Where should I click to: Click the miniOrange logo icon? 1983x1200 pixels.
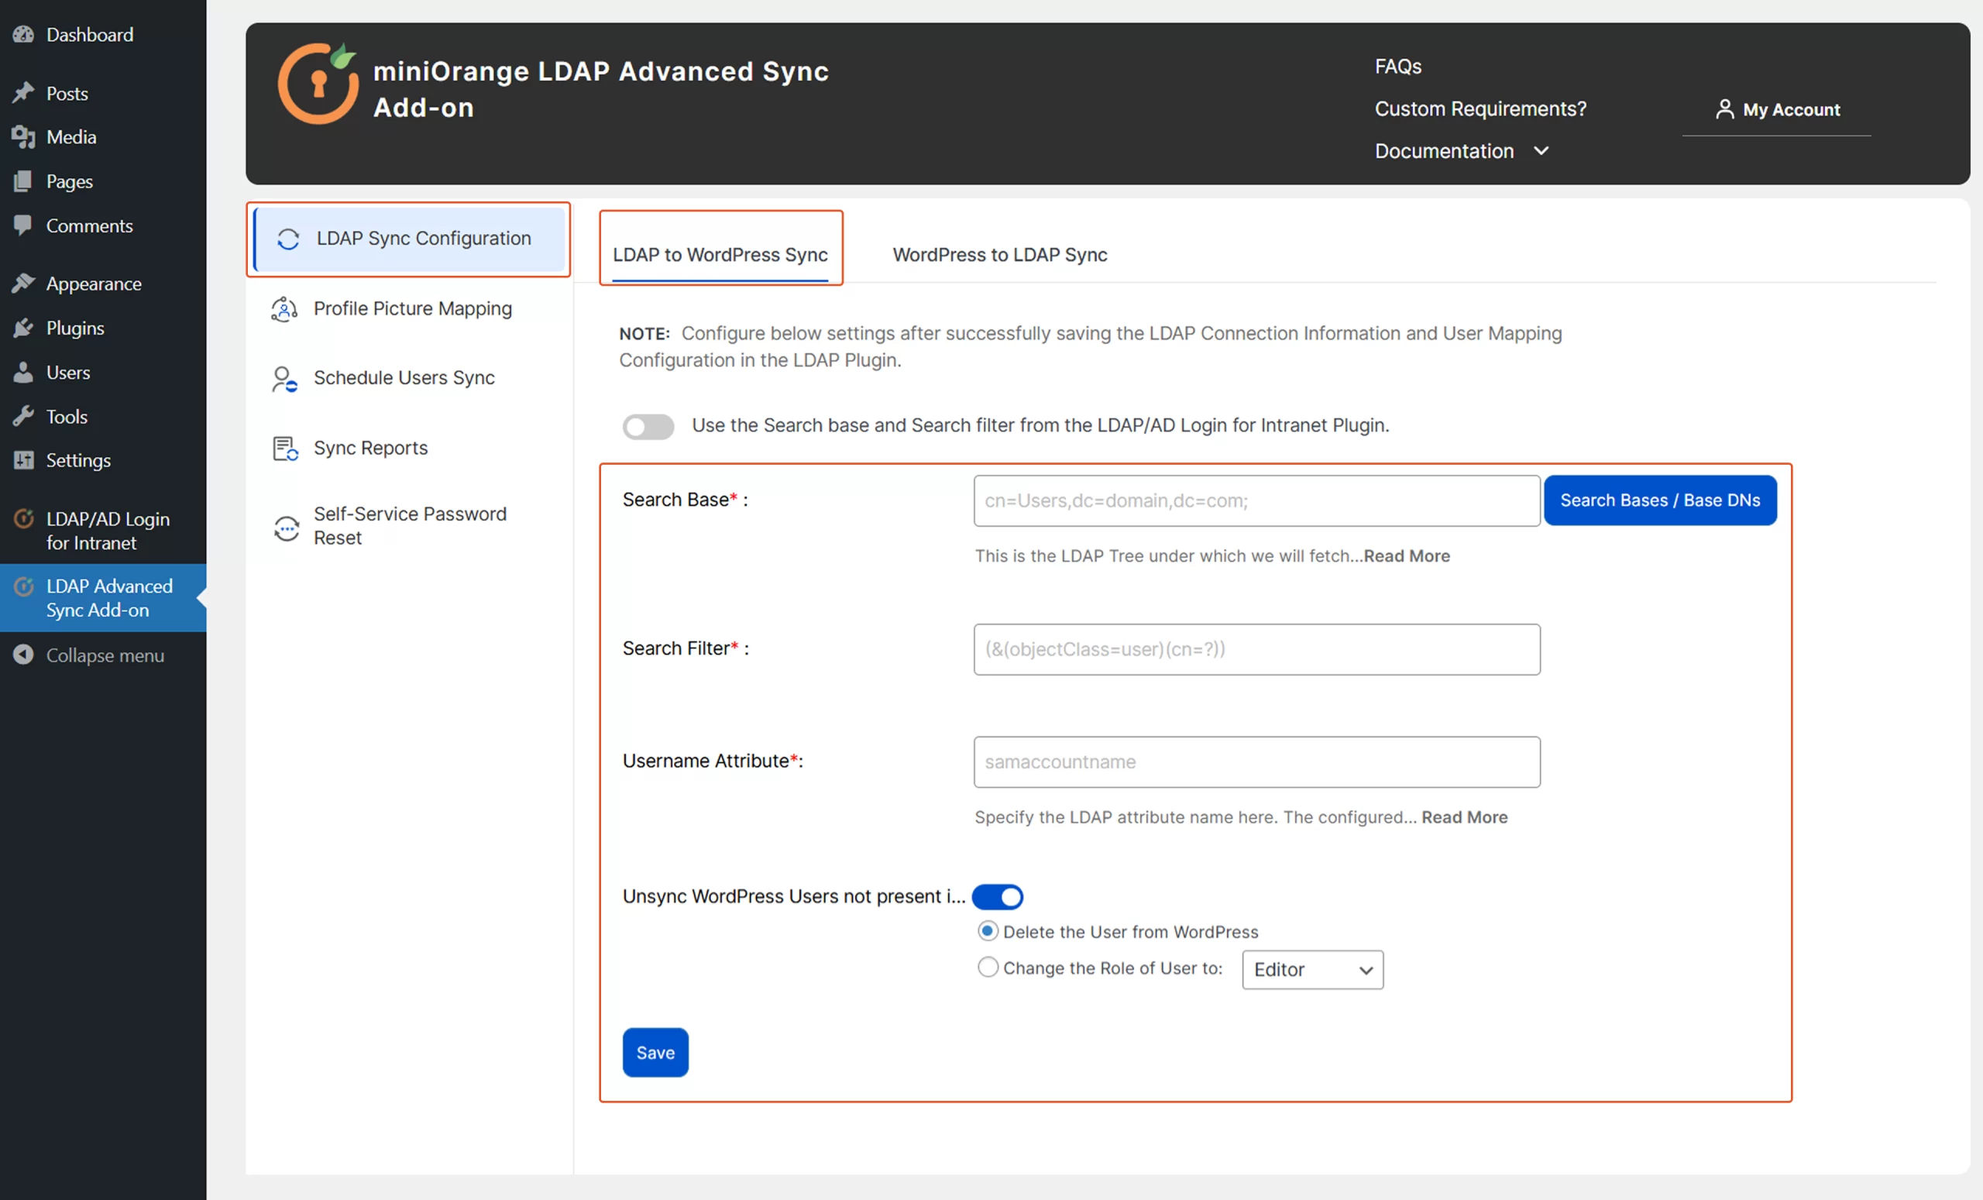point(318,84)
